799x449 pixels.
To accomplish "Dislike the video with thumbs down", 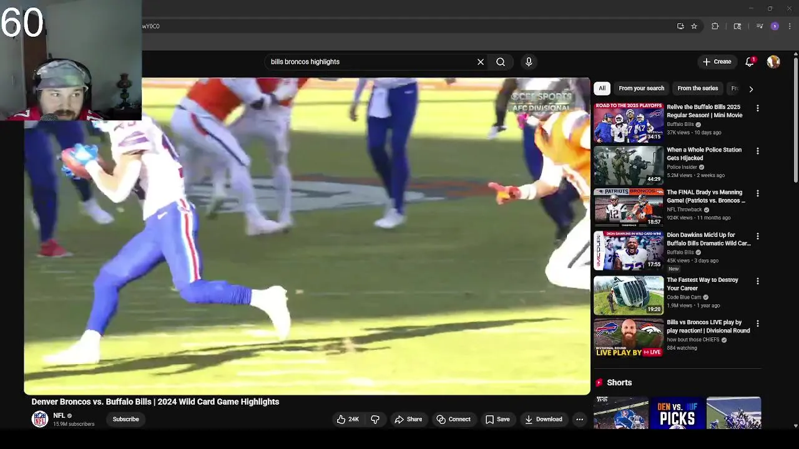I will tap(375, 419).
